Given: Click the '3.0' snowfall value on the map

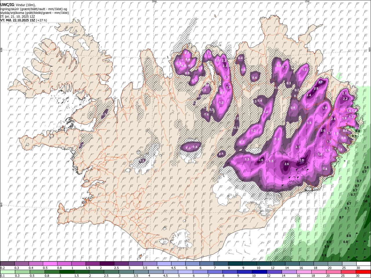Looking at the screenshot, I should pyautogui.click(x=301, y=160).
